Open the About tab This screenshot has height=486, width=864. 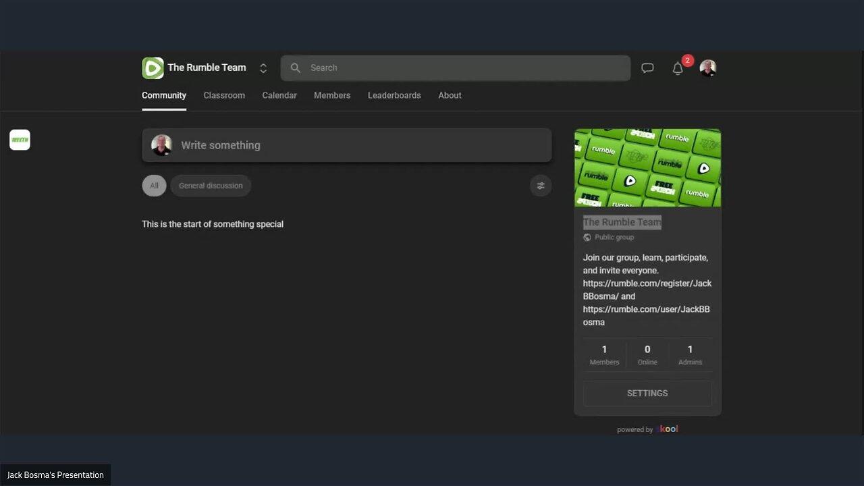[450, 95]
